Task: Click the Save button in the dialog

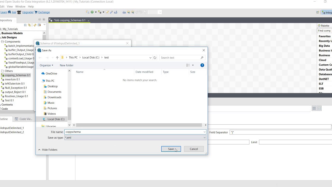Action: pyautogui.click(x=171, y=149)
